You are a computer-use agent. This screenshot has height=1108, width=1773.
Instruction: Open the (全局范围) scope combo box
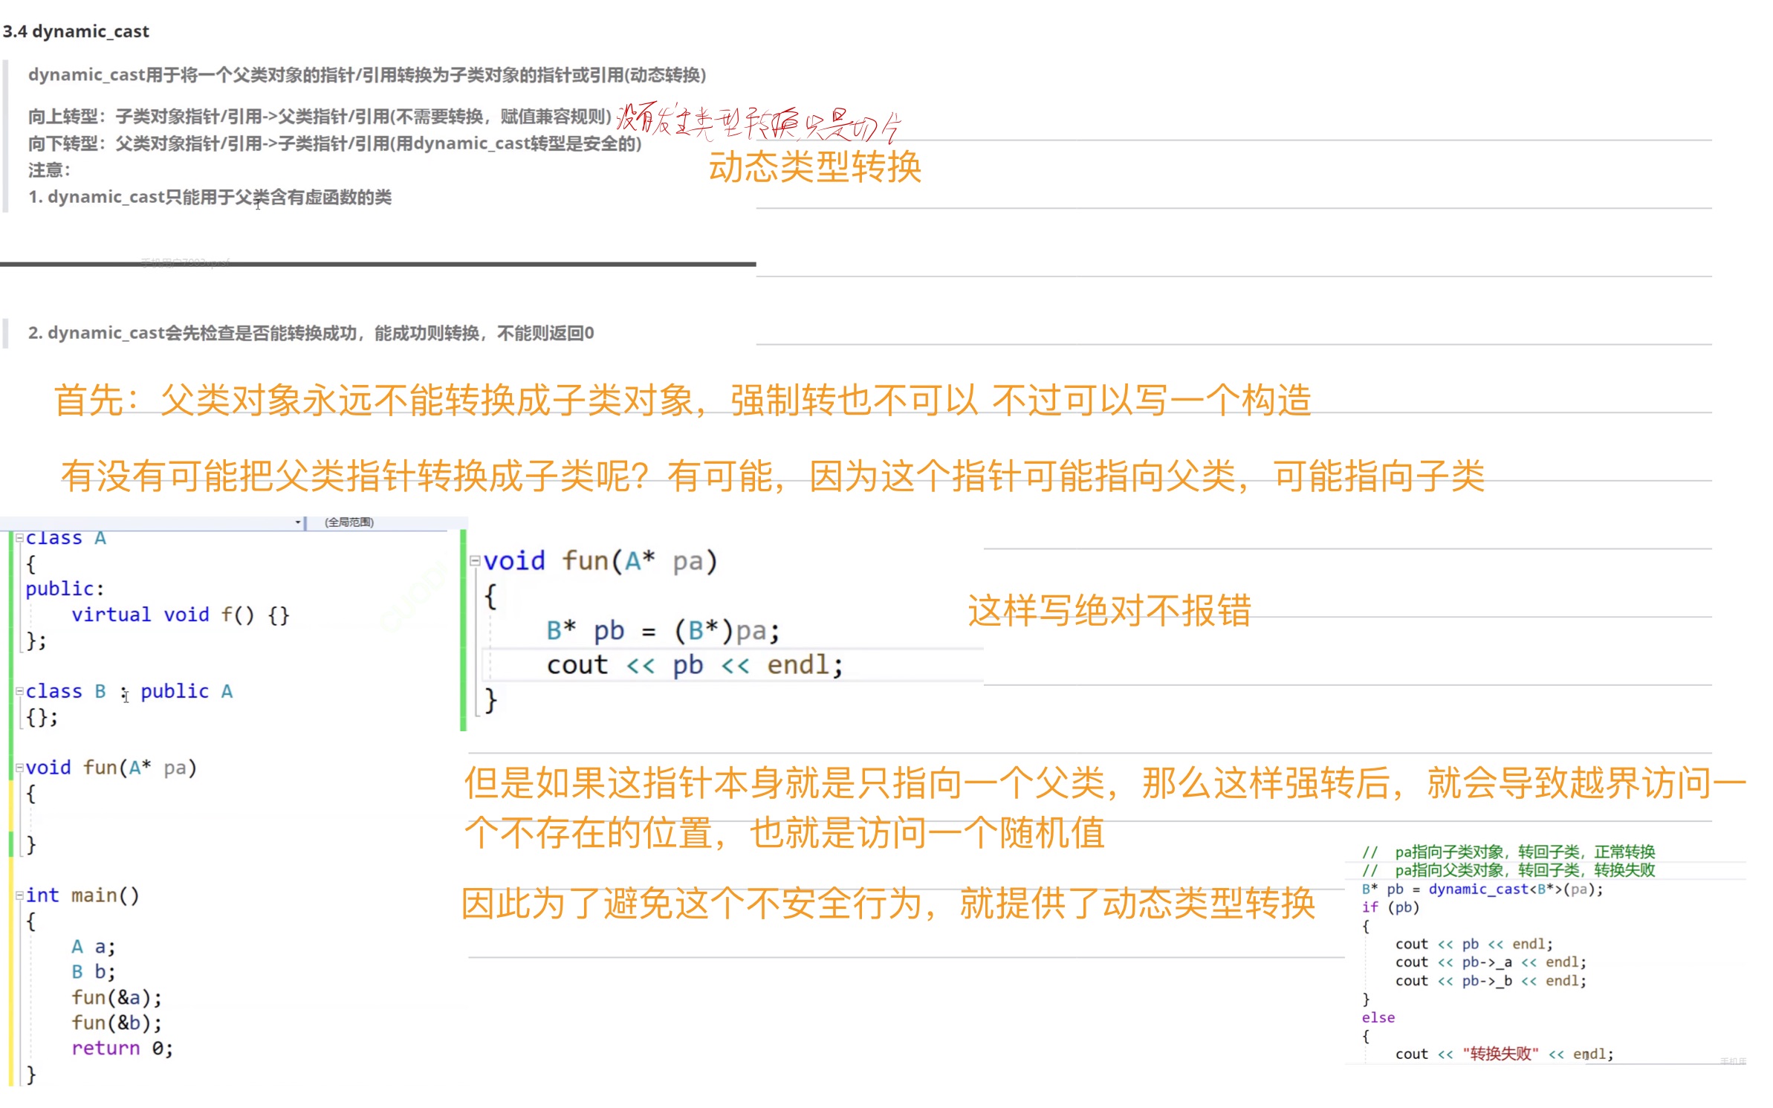pos(349,522)
